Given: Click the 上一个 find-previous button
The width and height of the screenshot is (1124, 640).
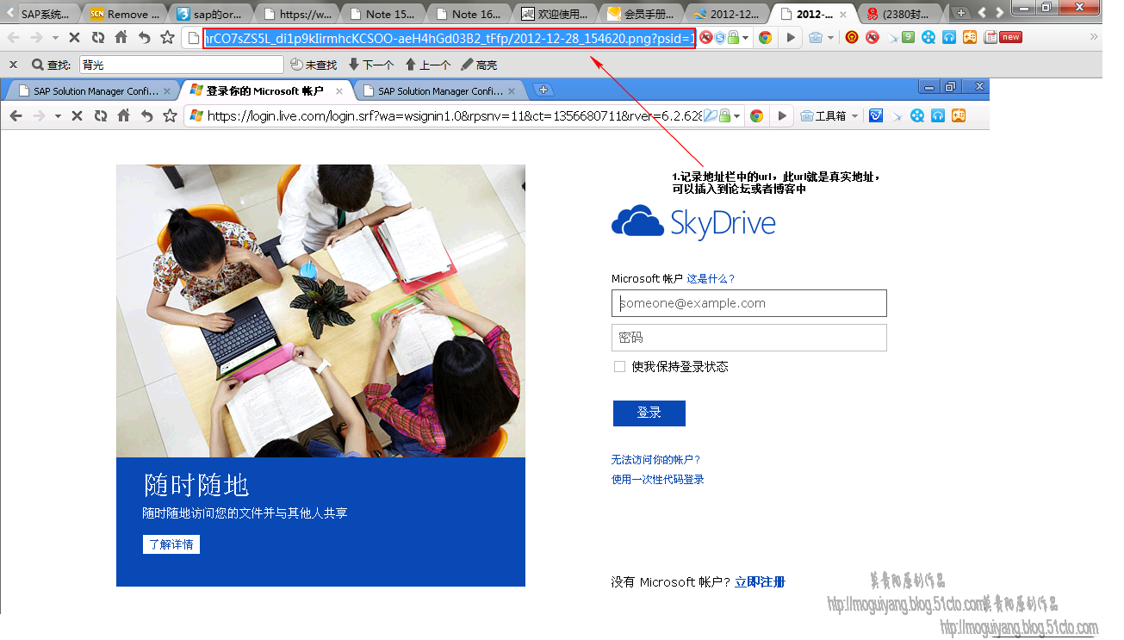Looking at the screenshot, I should point(428,65).
